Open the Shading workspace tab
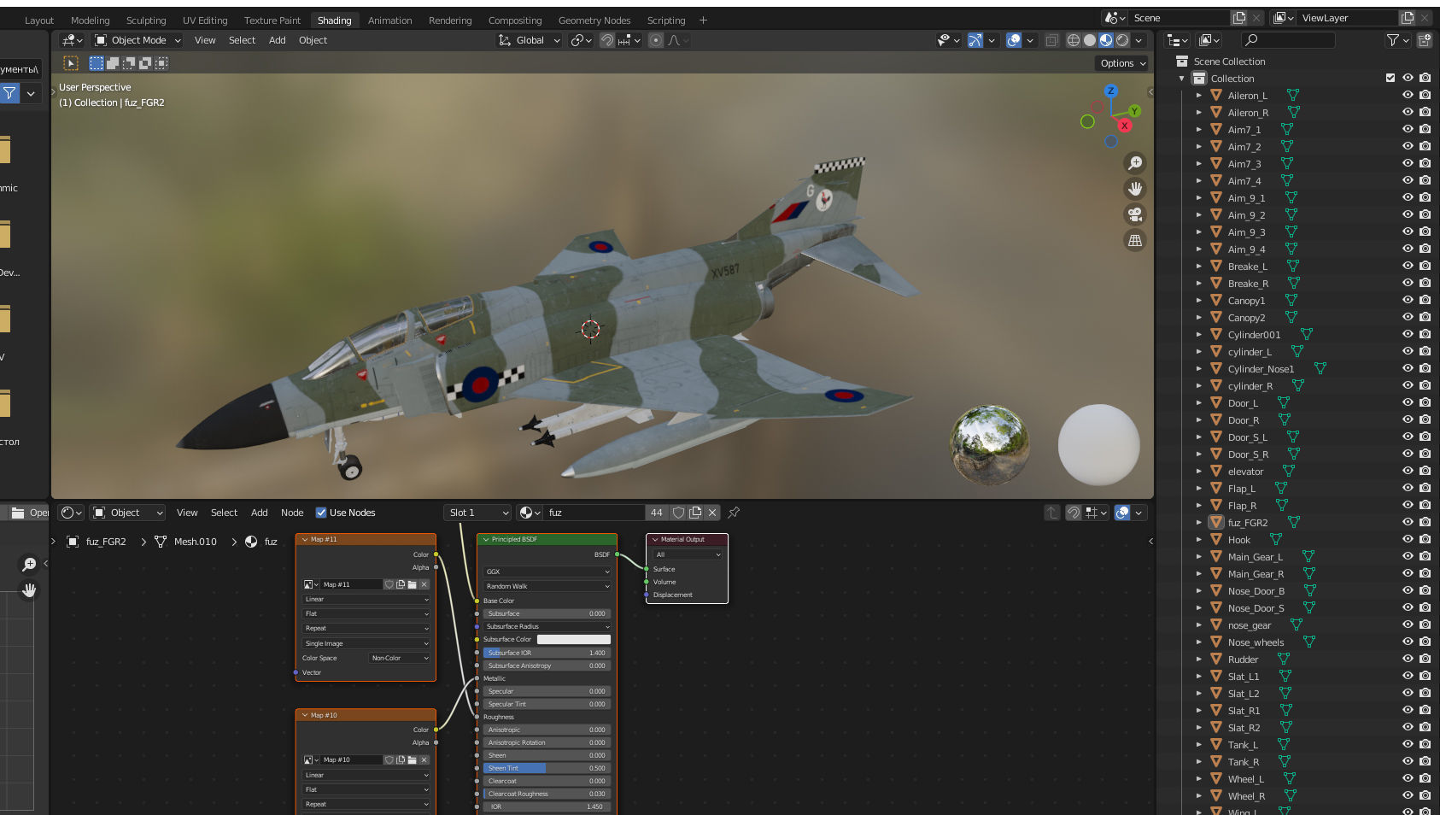Viewport: 1440px width, 815px height. (334, 21)
